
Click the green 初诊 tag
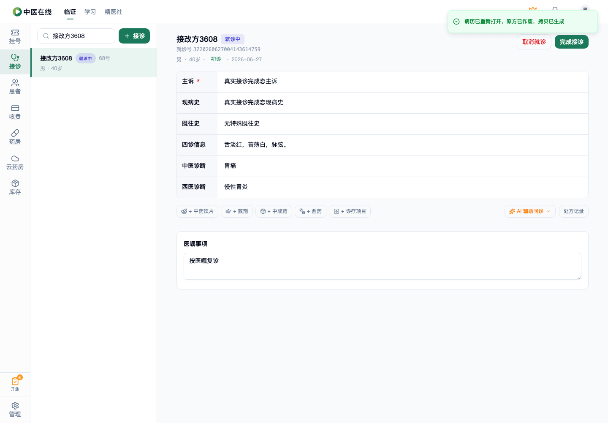[x=216, y=59]
